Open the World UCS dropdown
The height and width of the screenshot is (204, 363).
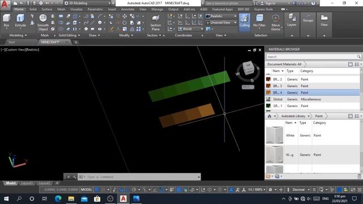191,29
